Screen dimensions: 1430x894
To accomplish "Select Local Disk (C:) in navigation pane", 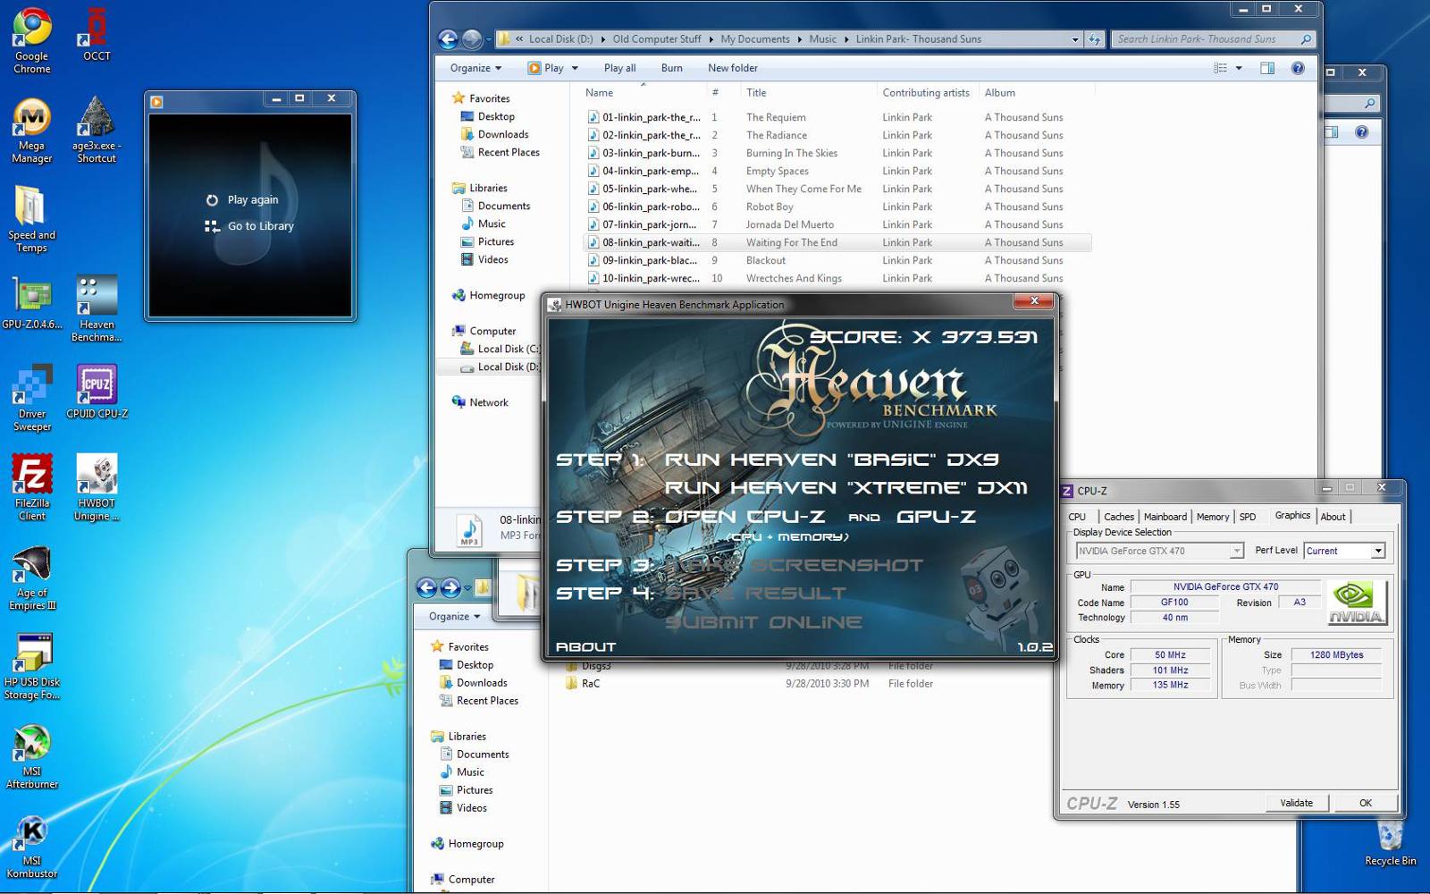I will [x=500, y=350].
